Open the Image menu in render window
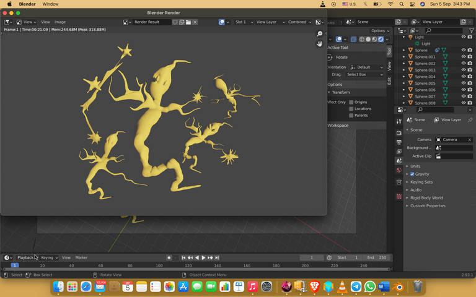Viewport: 476px width, 297px height. [x=59, y=22]
